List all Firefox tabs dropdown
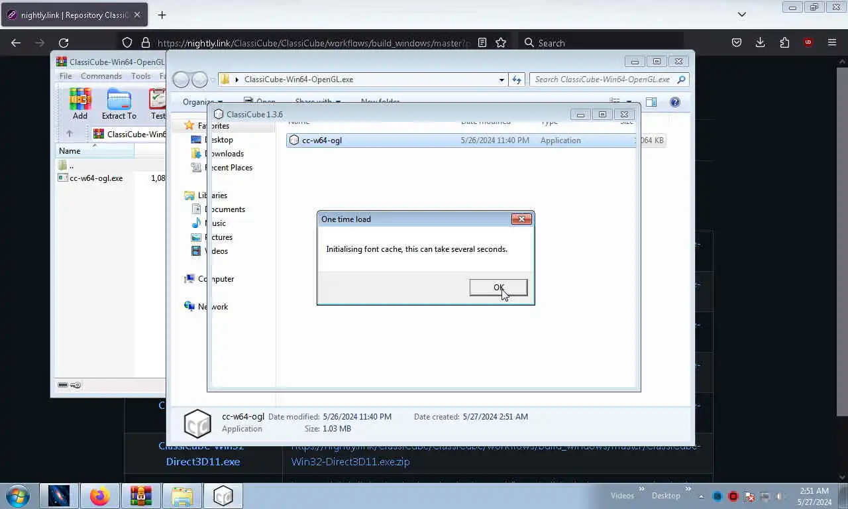Screen dimensions: 848x509 742,15
